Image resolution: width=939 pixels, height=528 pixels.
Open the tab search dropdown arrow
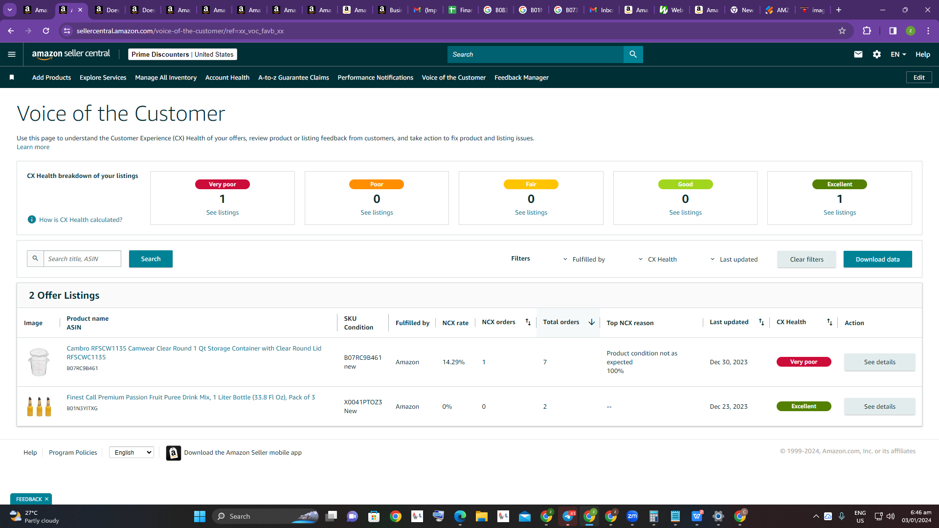point(9,10)
